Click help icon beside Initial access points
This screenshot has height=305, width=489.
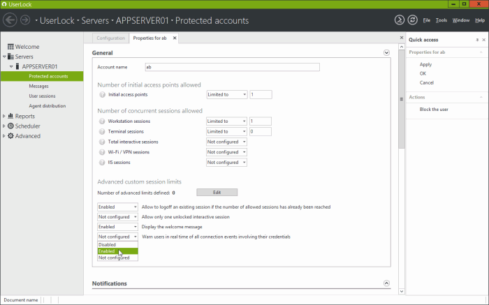(103, 94)
